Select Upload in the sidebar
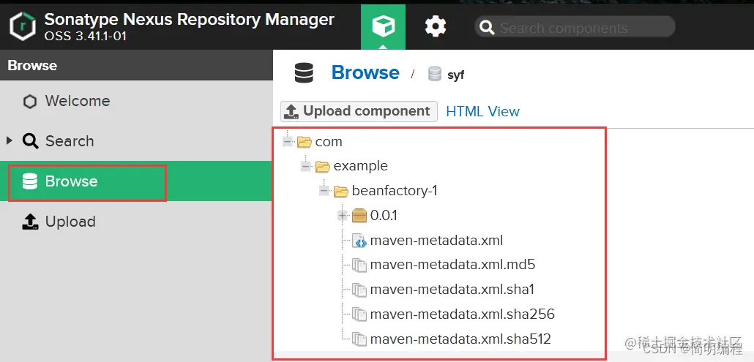This screenshot has width=754, height=362. [x=70, y=222]
